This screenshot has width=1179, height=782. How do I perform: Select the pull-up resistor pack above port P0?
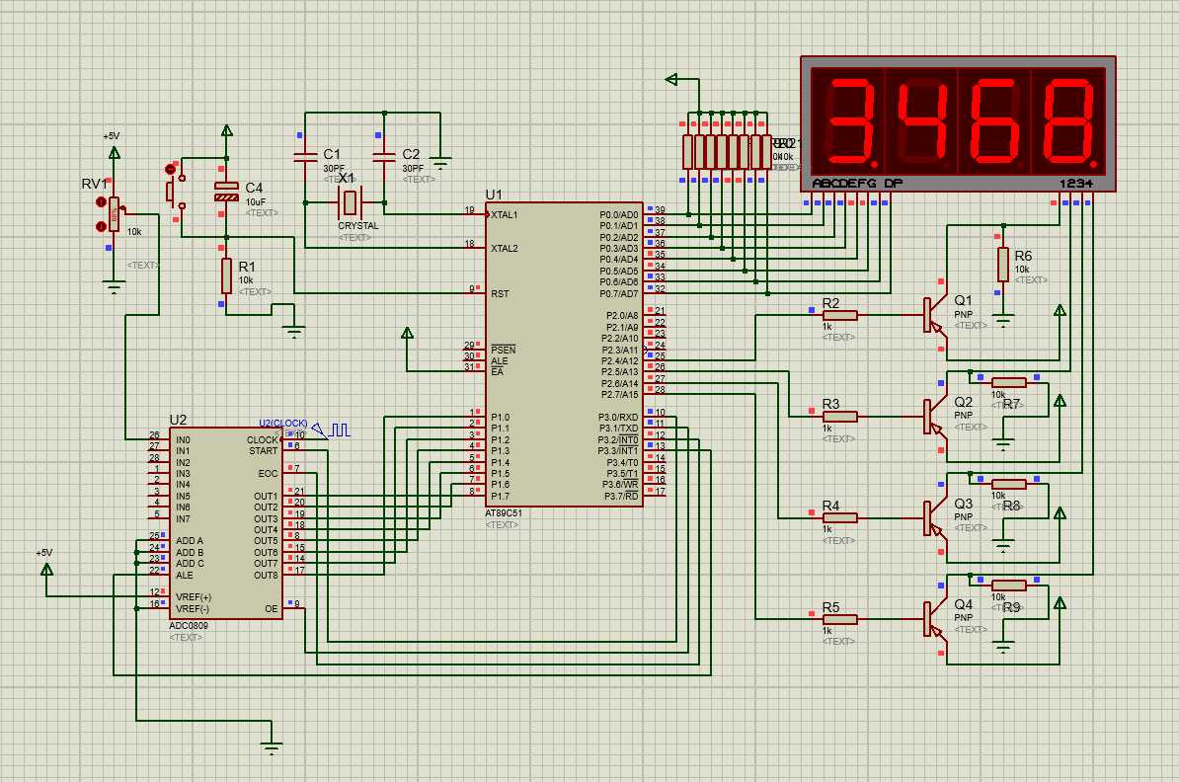[x=727, y=152]
